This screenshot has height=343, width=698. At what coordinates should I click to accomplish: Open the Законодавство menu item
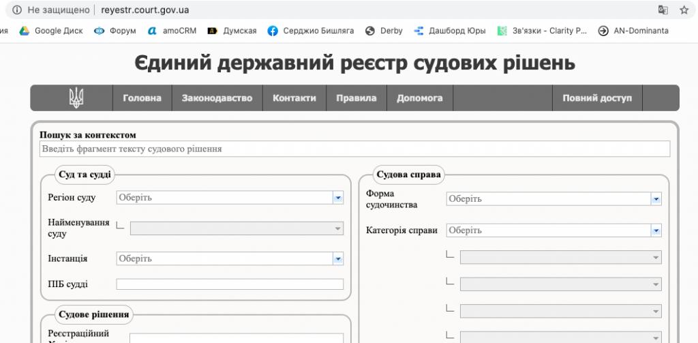(x=217, y=98)
